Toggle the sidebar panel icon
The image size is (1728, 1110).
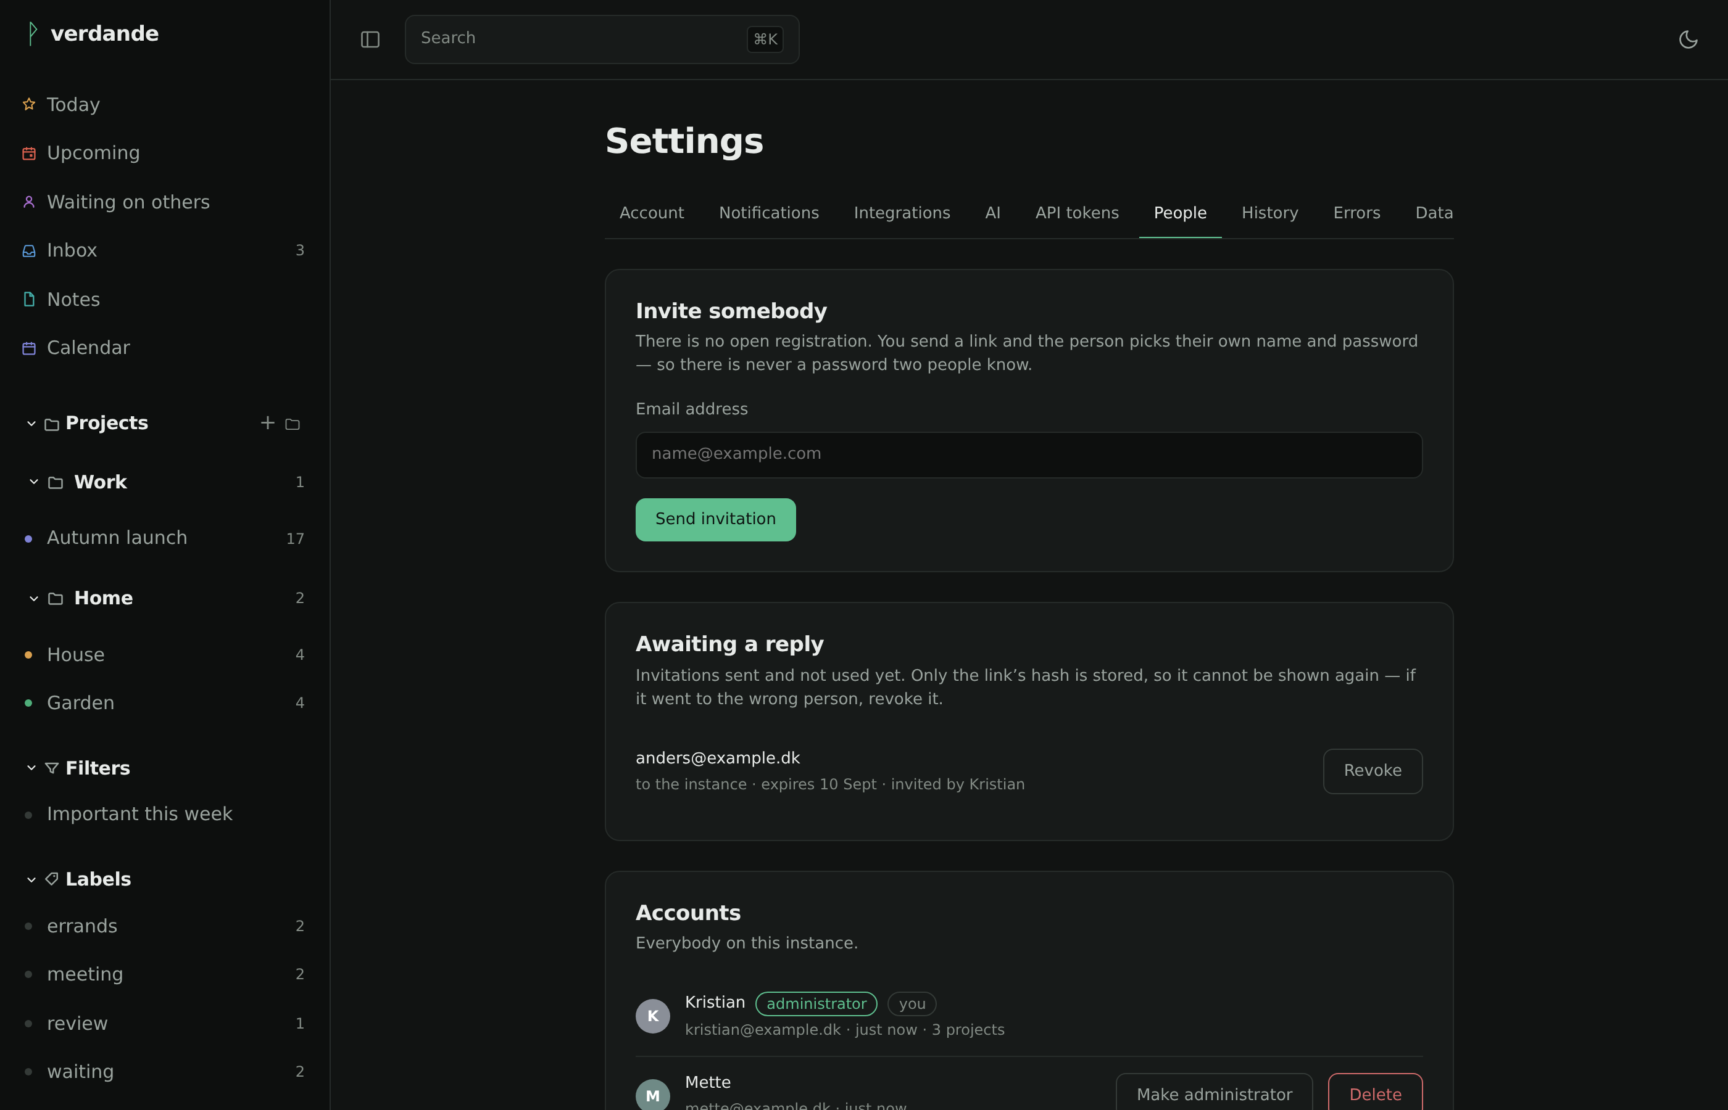coord(370,39)
